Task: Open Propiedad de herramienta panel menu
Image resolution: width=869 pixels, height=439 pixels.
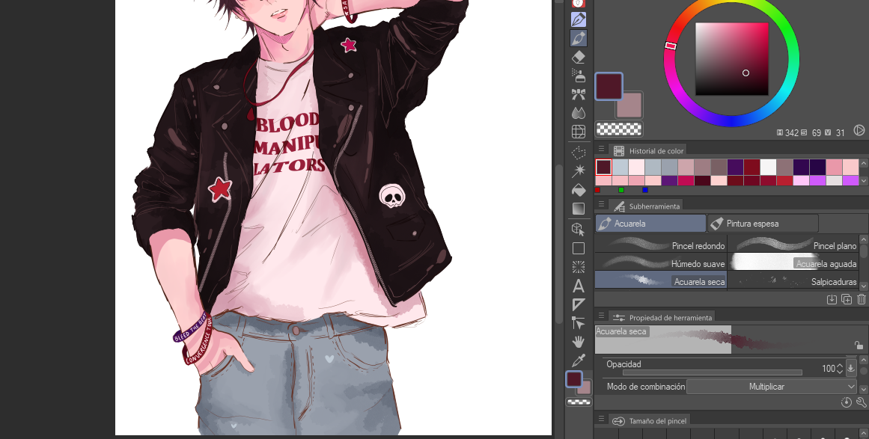Action: click(x=601, y=316)
